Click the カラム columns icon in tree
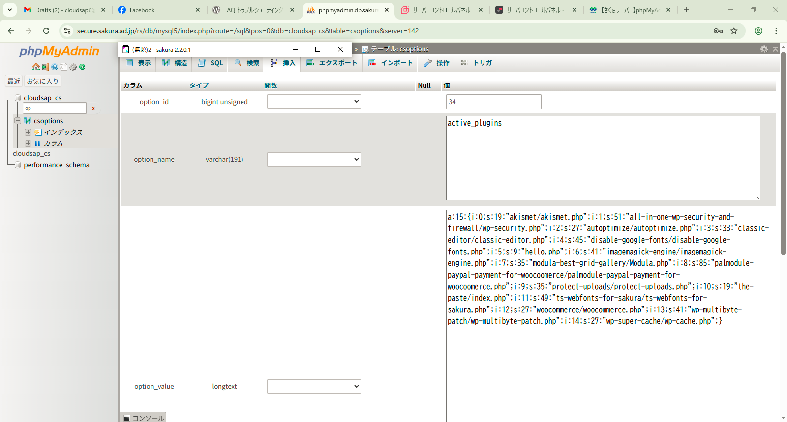The height and width of the screenshot is (422, 787). pos(38,143)
